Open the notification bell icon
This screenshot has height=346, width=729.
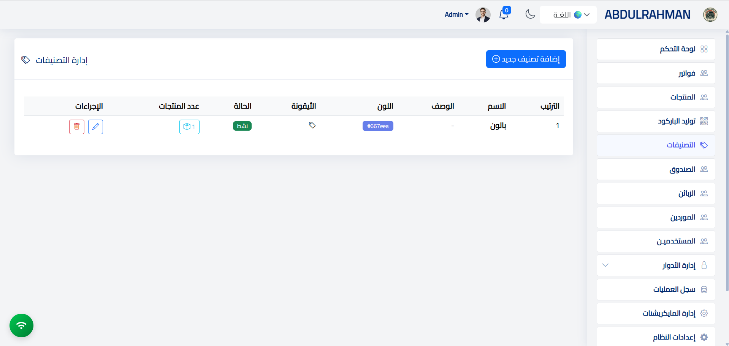(x=504, y=14)
